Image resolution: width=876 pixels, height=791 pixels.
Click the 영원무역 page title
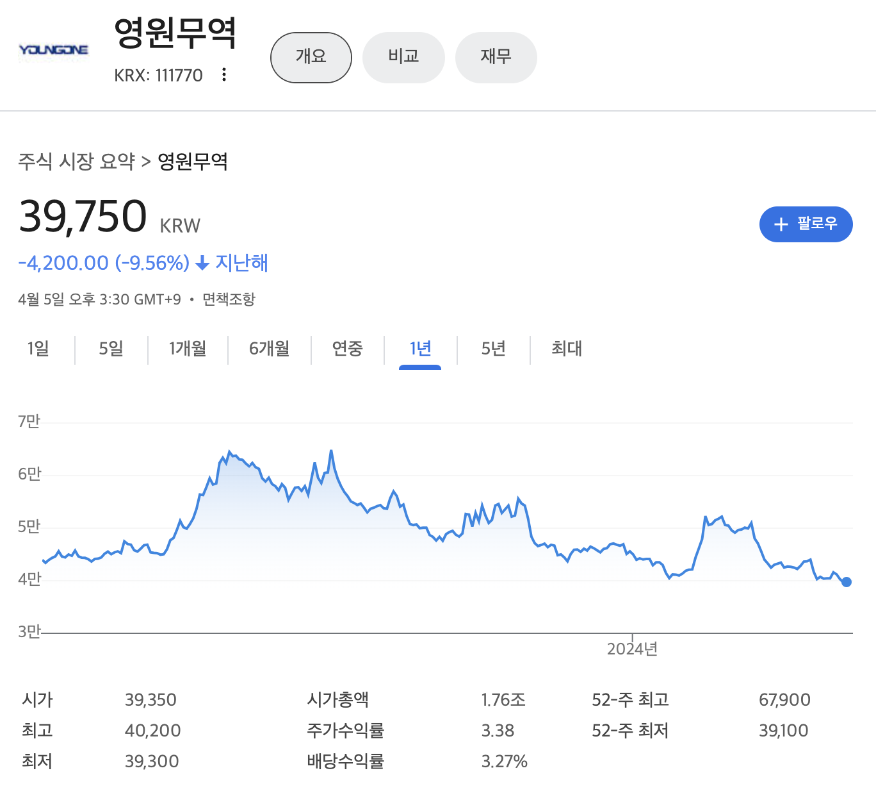pos(175,33)
